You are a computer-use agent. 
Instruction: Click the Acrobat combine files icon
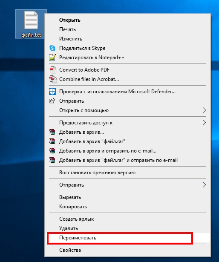coord(53,79)
